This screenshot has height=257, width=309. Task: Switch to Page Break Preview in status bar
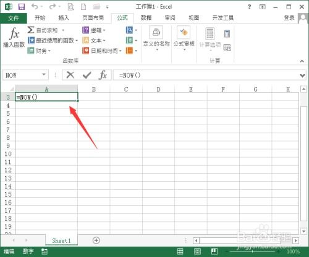(214, 251)
